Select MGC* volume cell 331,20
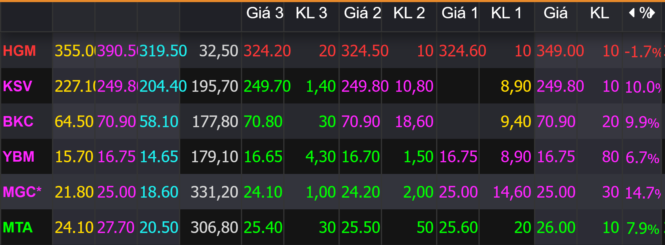Screen dimensions: 665x245 pyautogui.click(x=214, y=192)
